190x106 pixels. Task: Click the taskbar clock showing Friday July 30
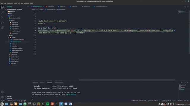tap(182, 104)
